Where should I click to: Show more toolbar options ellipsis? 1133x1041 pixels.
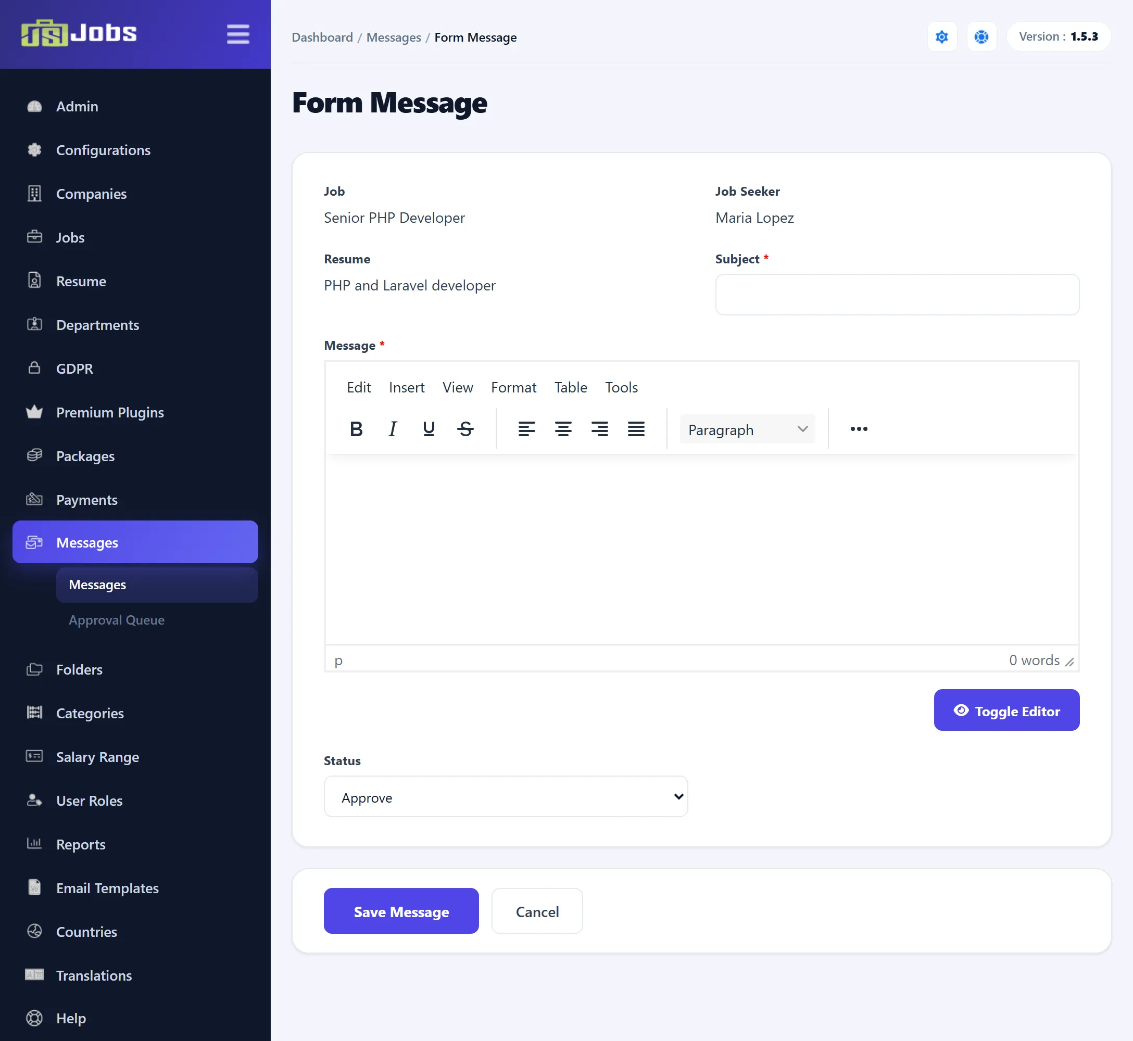(858, 429)
